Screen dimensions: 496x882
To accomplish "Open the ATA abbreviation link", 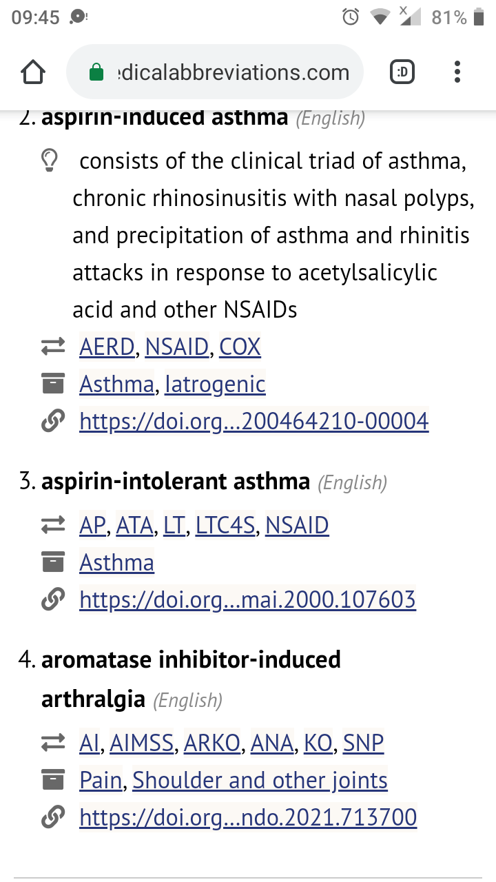I will pyautogui.click(x=135, y=525).
